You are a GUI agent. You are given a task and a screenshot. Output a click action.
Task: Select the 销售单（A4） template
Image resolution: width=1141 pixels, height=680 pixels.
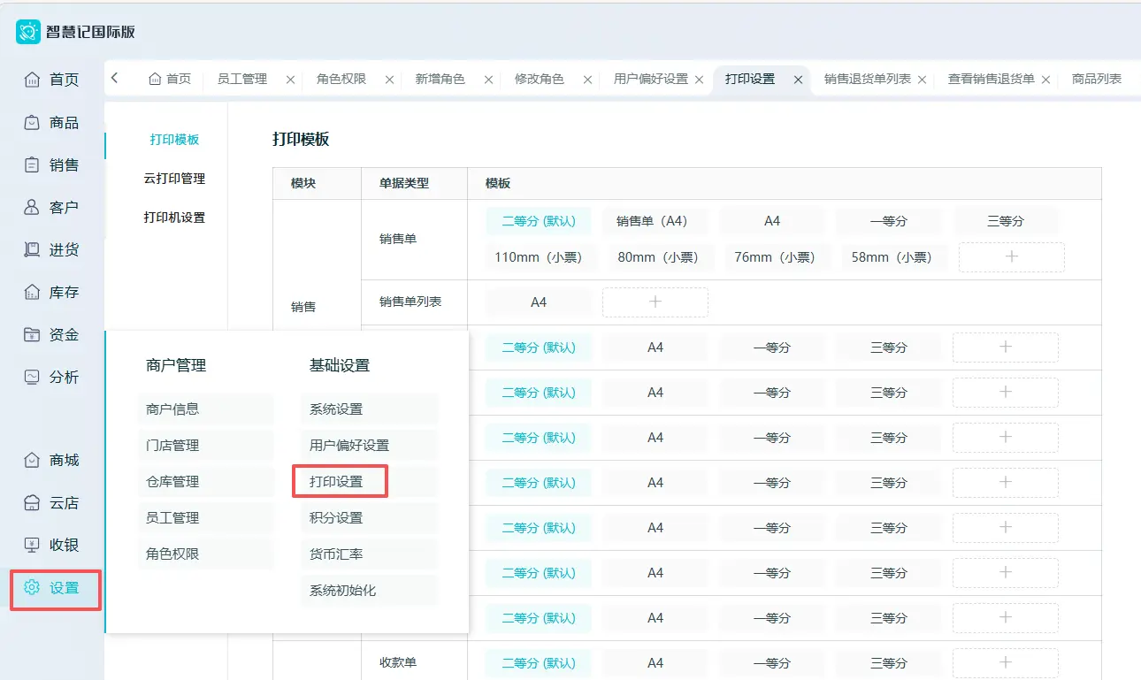(x=655, y=221)
